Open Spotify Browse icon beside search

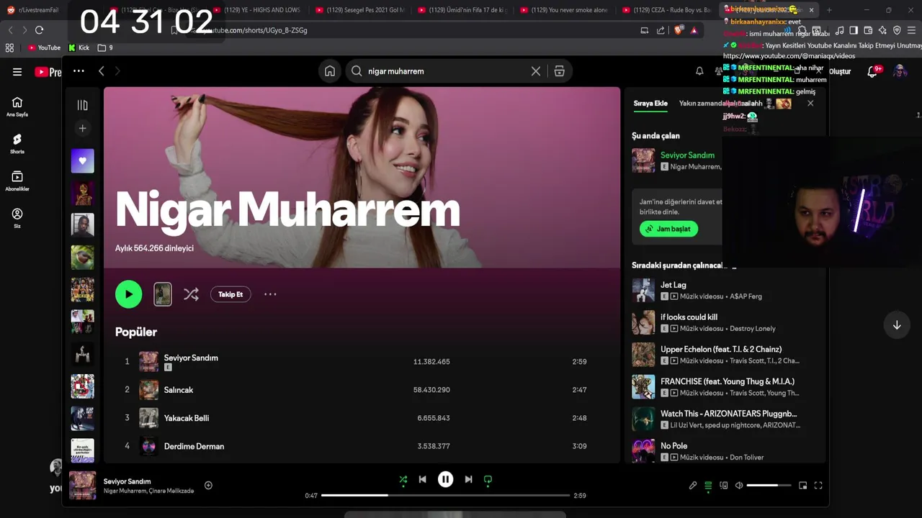point(559,71)
